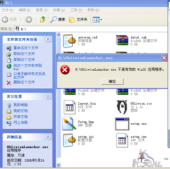Click the Setup.bmp file name text
The height and width of the screenshot is (169, 170).
[86, 122]
